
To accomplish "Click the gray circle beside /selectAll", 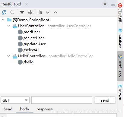I will tap(20, 50).
